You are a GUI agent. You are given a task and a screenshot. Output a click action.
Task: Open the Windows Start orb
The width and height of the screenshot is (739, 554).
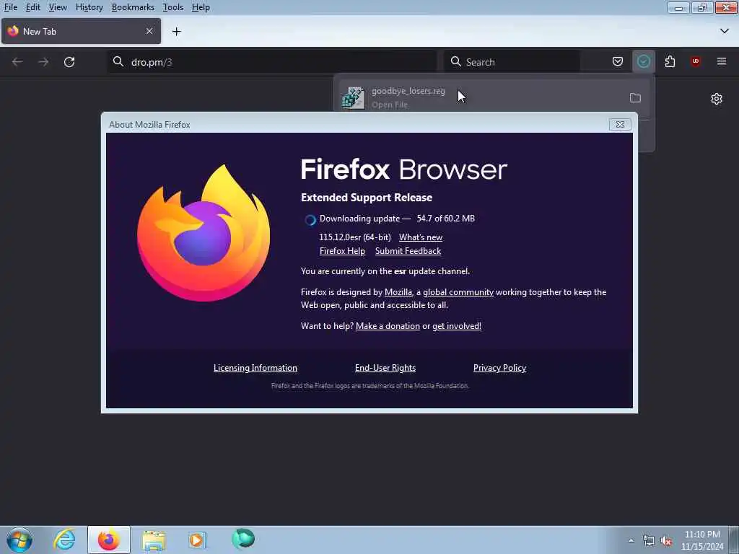point(19,540)
